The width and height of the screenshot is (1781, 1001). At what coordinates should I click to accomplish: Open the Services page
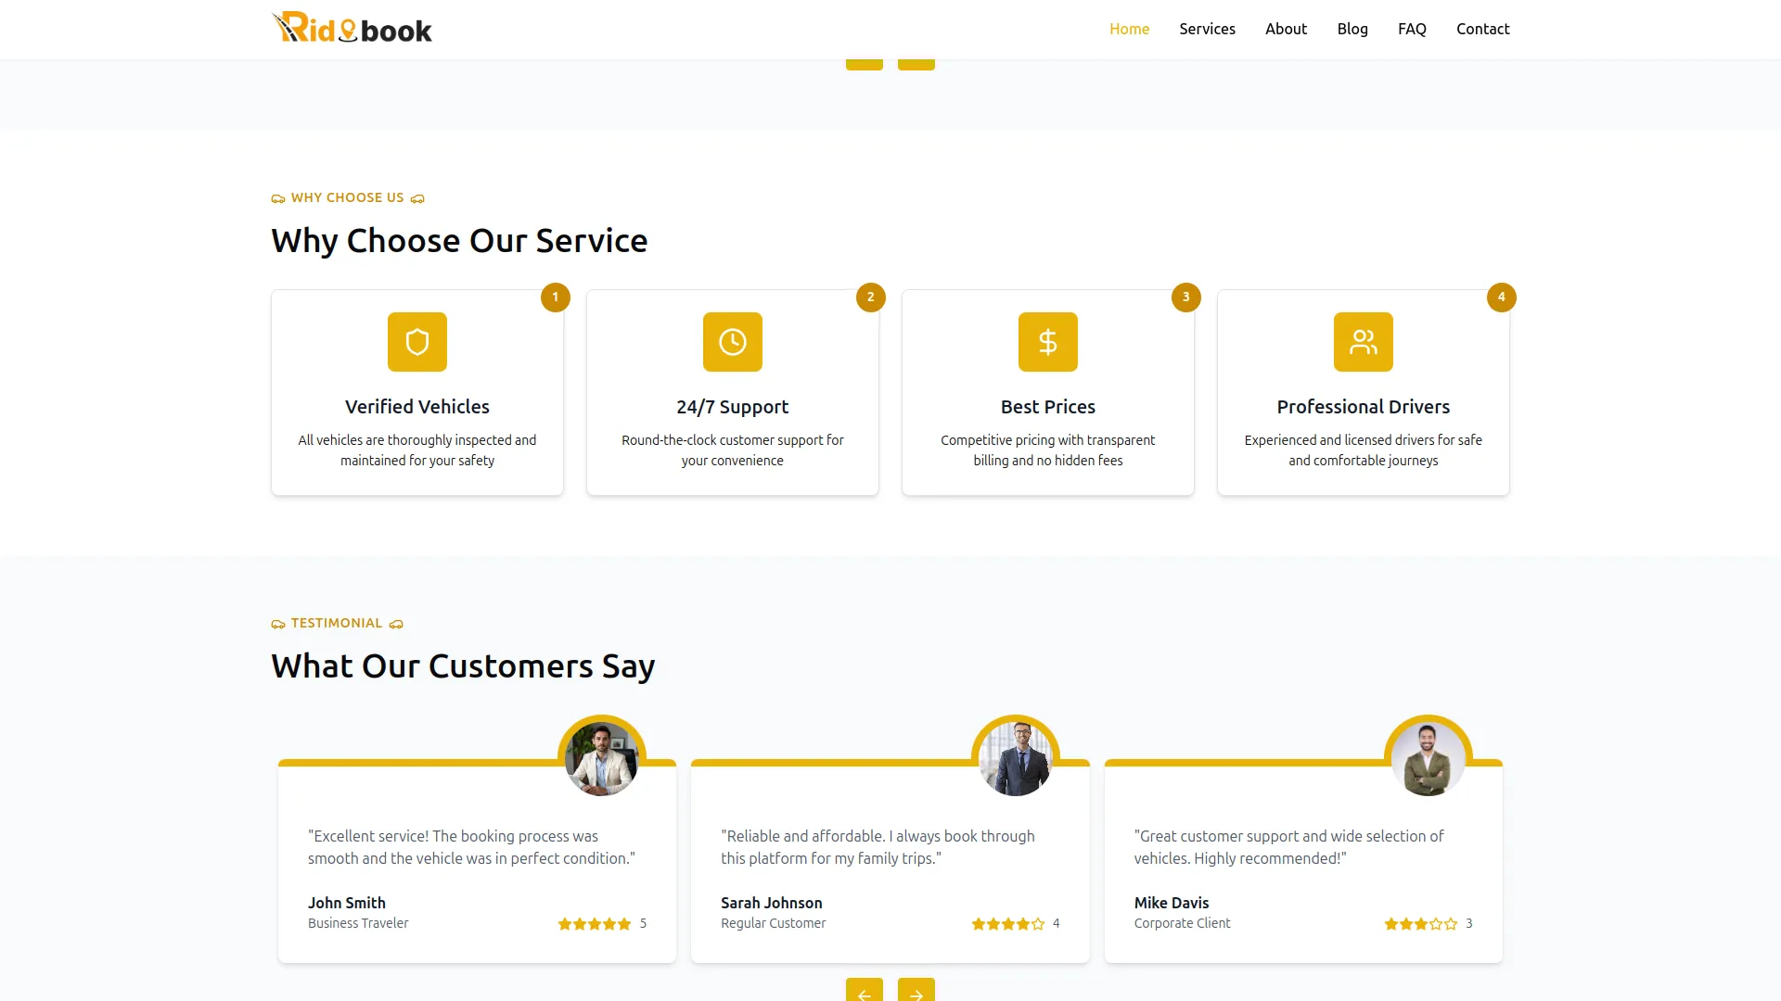[1207, 29]
